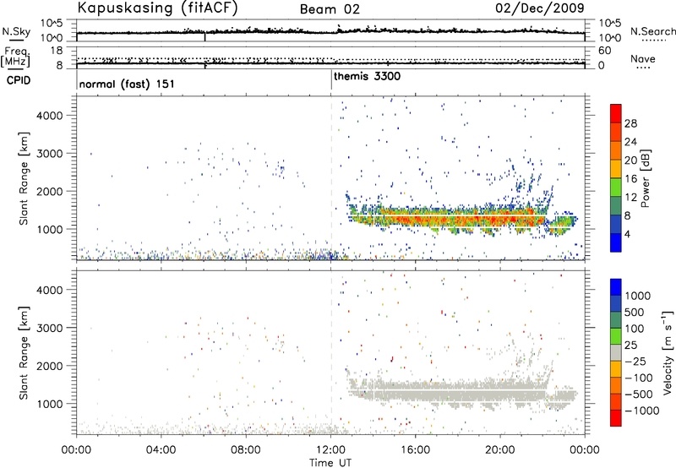The width and height of the screenshot is (676, 468).
Task: Click 16:00 time axis label
Action: (416, 449)
